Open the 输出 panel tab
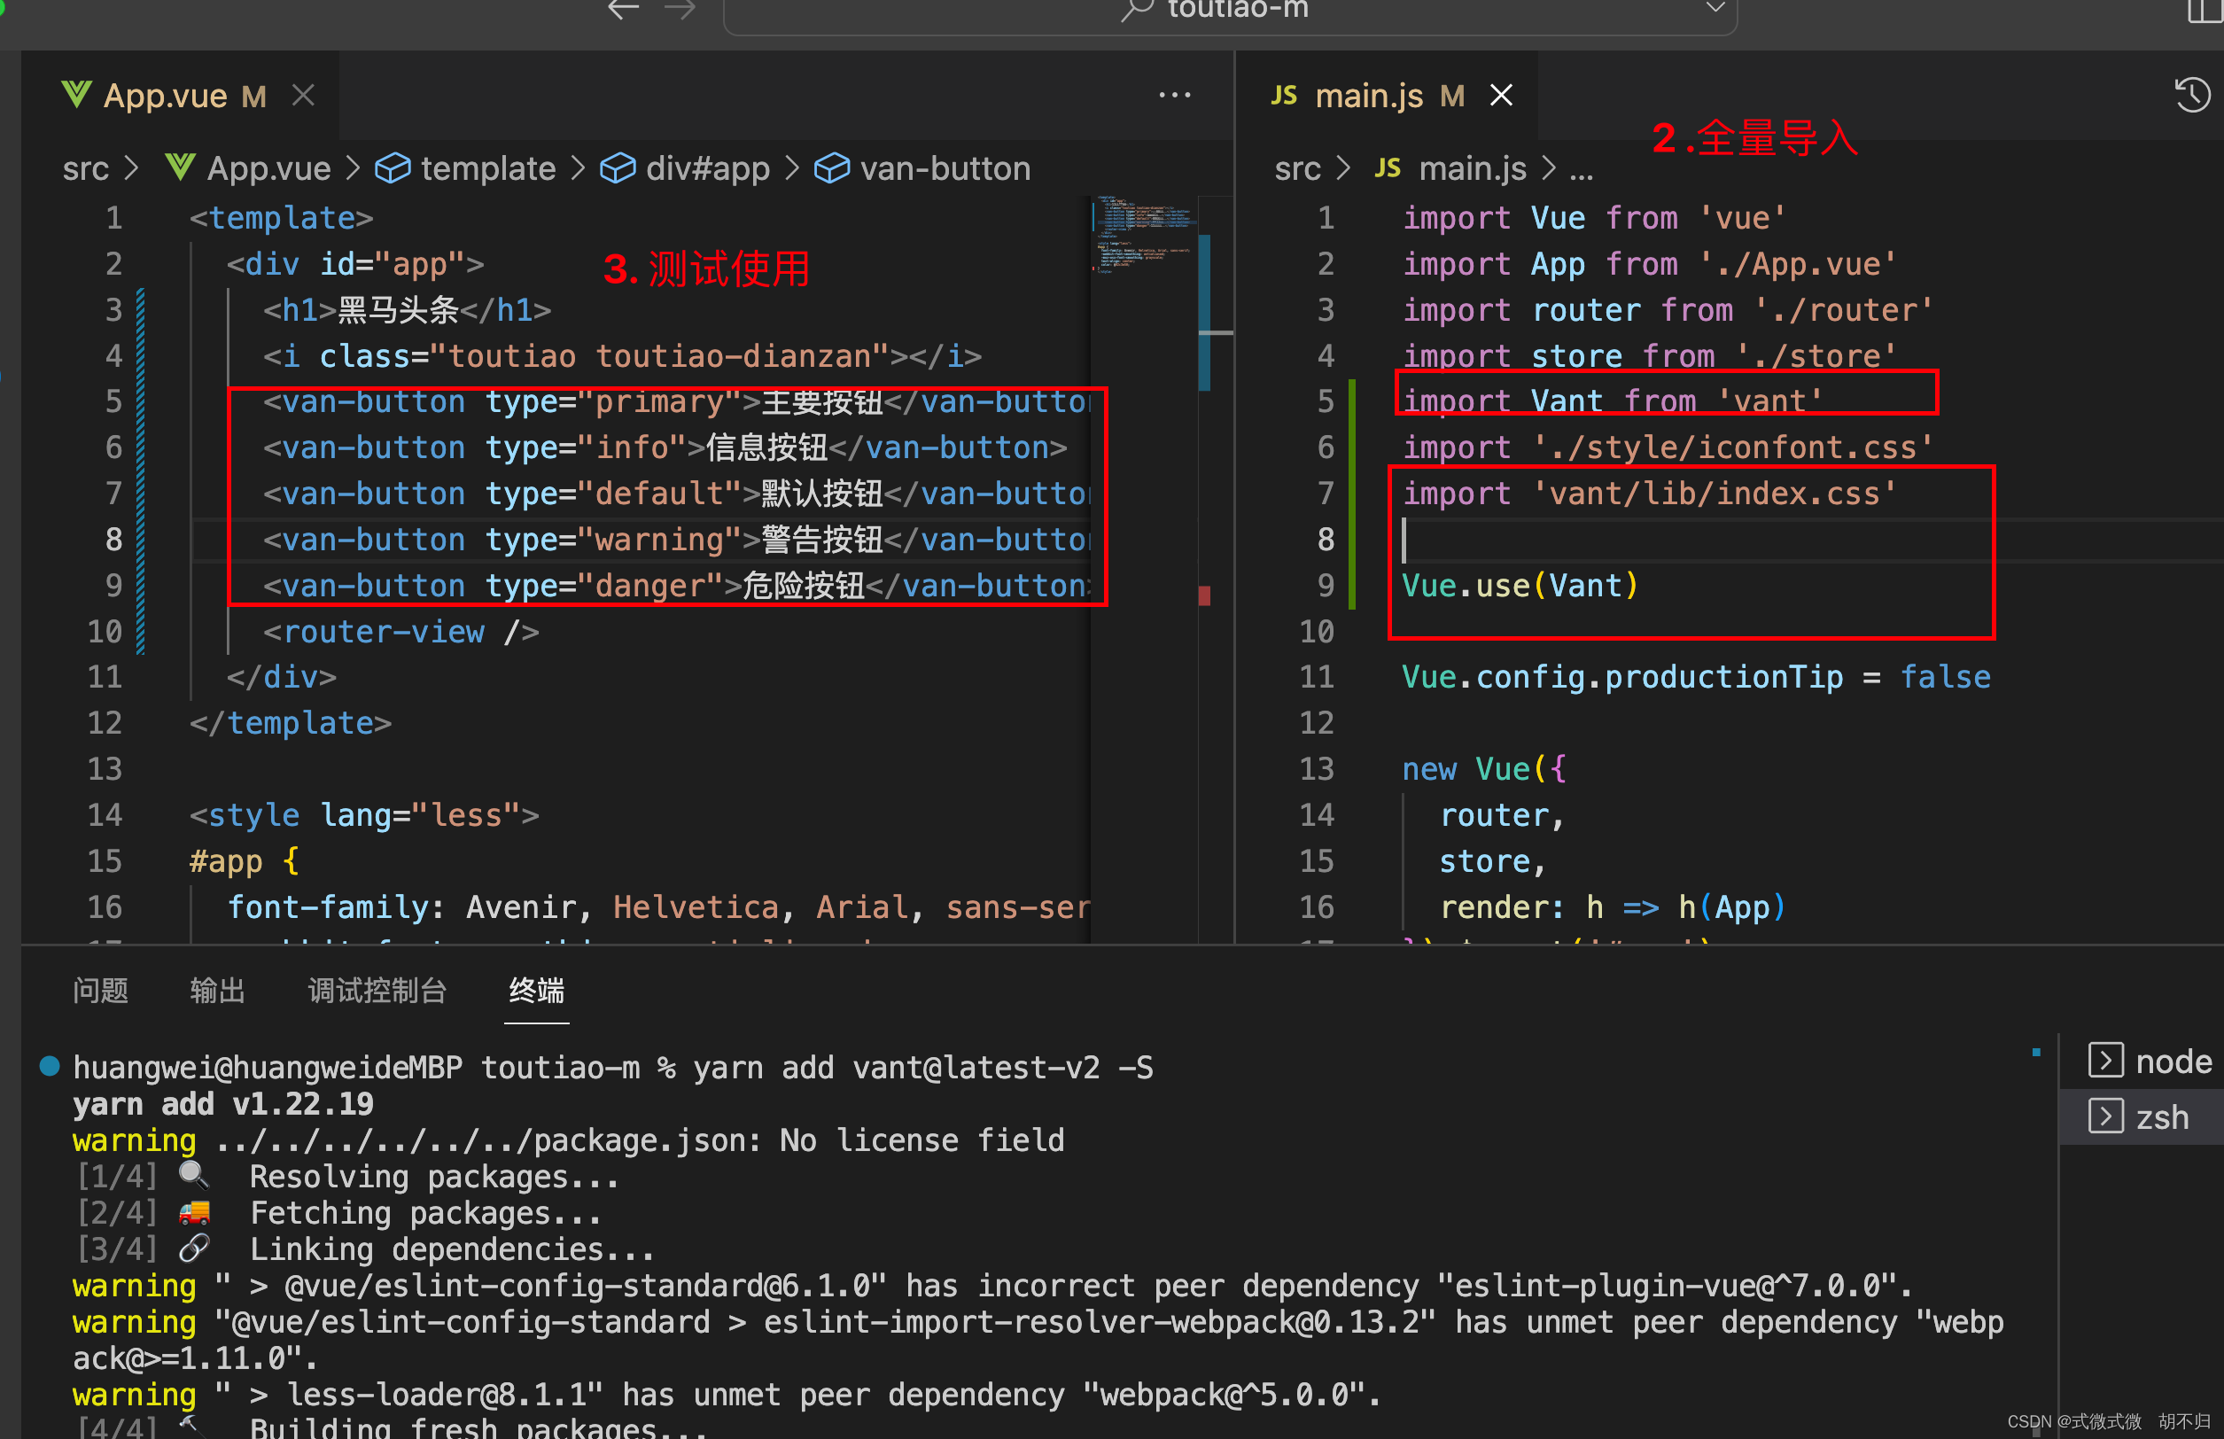The height and width of the screenshot is (1439, 2224). tap(218, 990)
